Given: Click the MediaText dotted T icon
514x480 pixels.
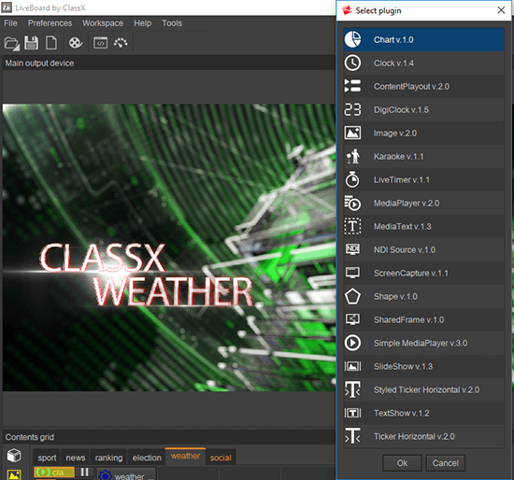Looking at the screenshot, I should pyautogui.click(x=352, y=226).
